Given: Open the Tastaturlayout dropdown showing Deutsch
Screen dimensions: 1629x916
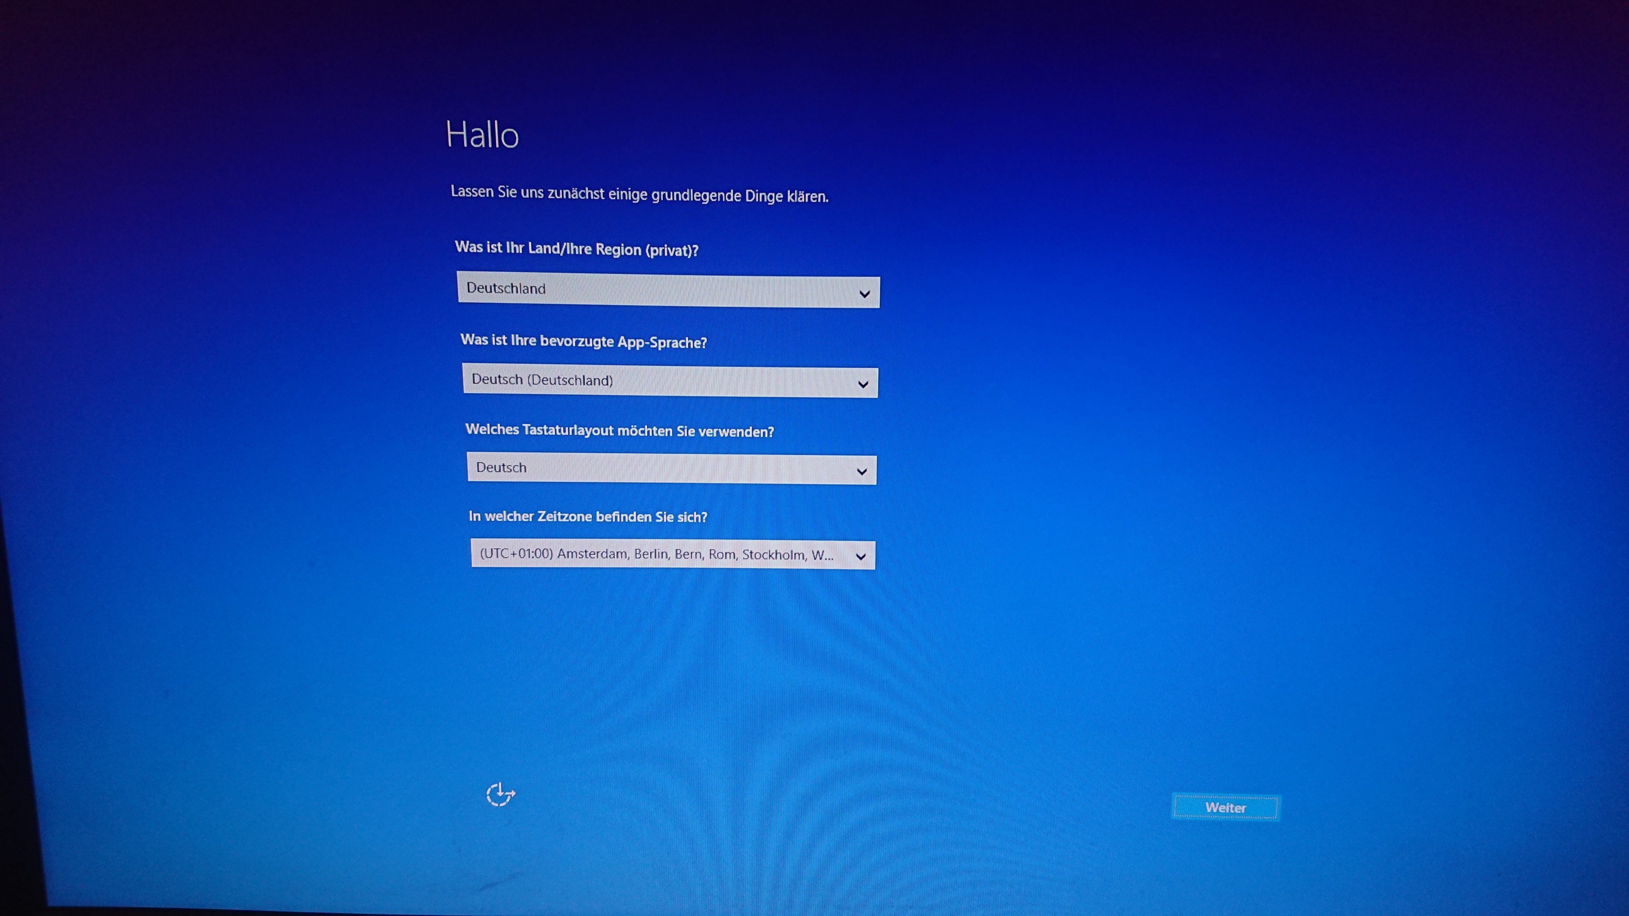Looking at the screenshot, I should 672,469.
